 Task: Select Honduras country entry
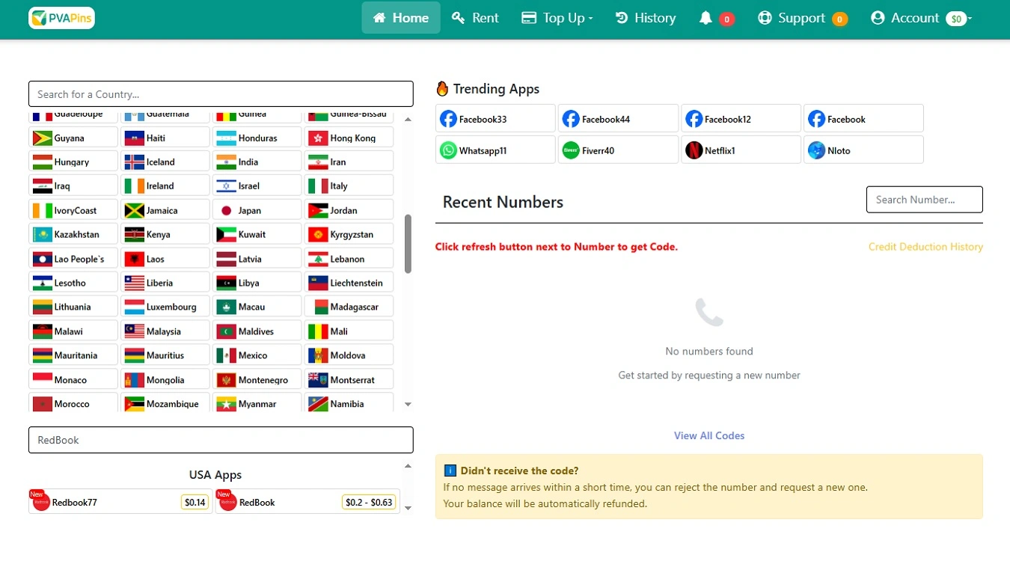pyautogui.click(x=257, y=138)
